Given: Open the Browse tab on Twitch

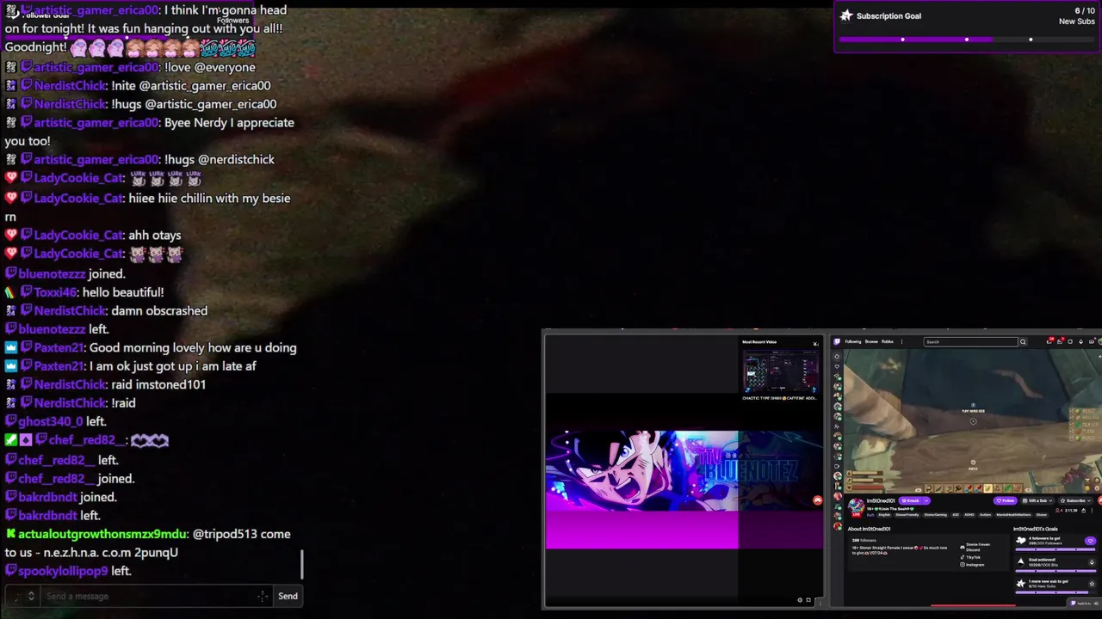Looking at the screenshot, I should (871, 341).
